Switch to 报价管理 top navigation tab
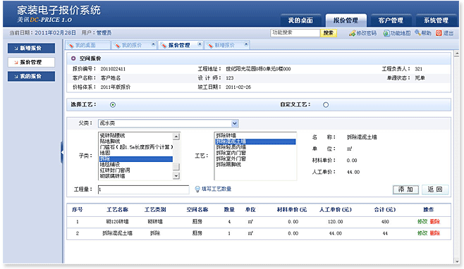The width and height of the screenshot is (464, 269). tap(346, 20)
